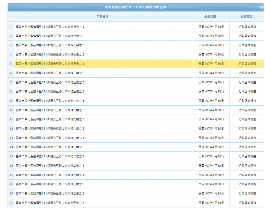Click row number 17 cell
The image size is (265, 208).
tap(11, 175)
